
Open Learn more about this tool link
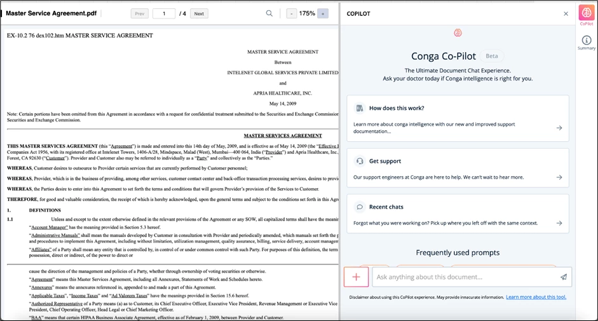pos(536,297)
